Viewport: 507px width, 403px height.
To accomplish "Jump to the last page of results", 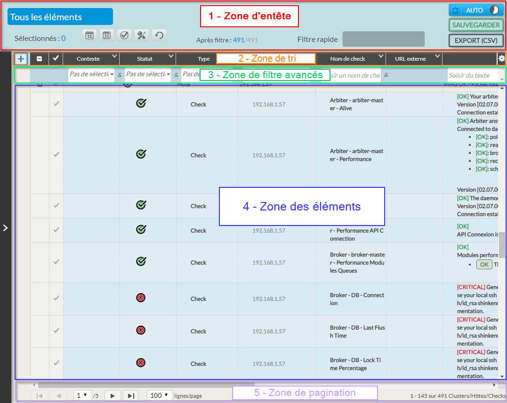I will pos(131,396).
